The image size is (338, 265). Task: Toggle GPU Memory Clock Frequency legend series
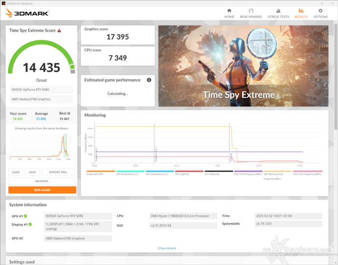pyautogui.click(x=278, y=175)
